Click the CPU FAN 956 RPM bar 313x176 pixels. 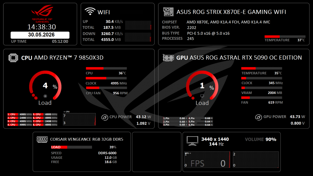pyautogui.click(x=106, y=88)
